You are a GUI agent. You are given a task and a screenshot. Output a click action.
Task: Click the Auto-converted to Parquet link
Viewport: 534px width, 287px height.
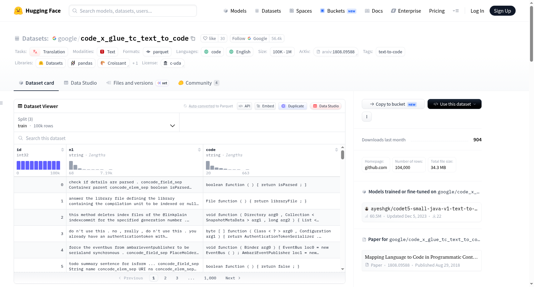(x=211, y=106)
